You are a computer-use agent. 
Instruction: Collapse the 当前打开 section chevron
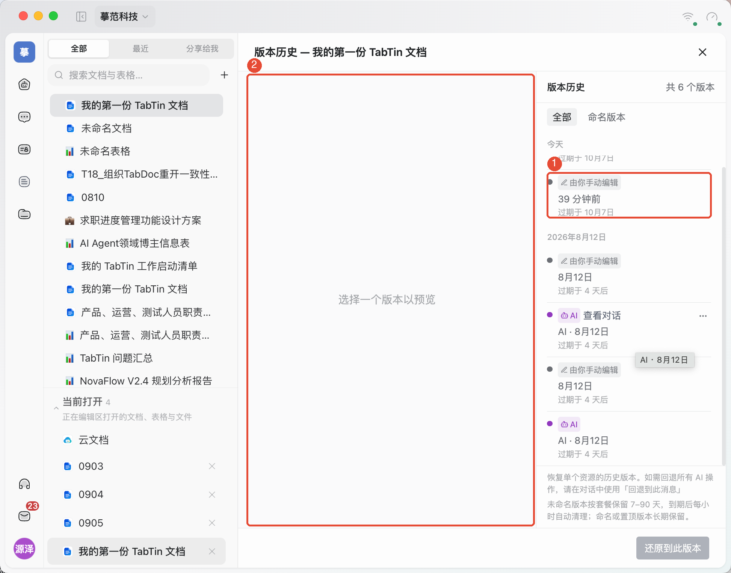(56, 408)
